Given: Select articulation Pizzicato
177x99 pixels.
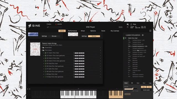Looking at the screenshot, I should pos(135,67).
